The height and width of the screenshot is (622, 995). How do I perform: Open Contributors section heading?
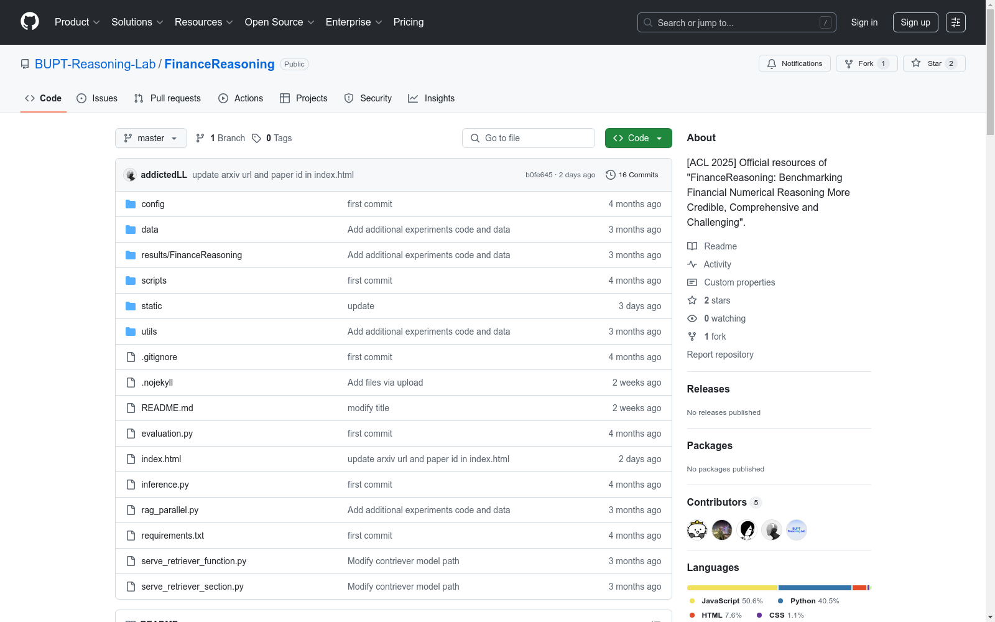(x=717, y=502)
